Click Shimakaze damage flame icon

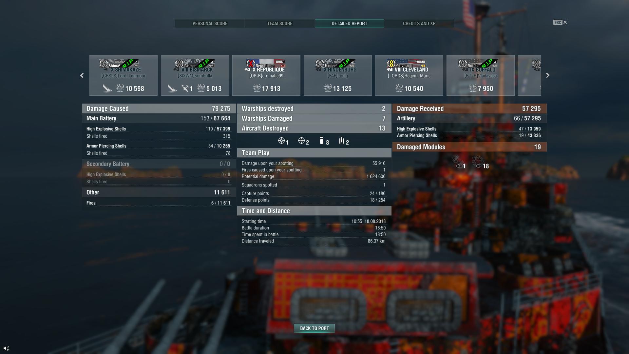[120, 88]
